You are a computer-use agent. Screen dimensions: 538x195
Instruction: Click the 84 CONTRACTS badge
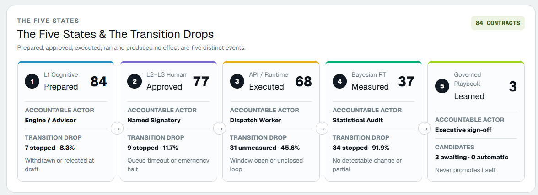pyautogui.click(x=498, y=23)
